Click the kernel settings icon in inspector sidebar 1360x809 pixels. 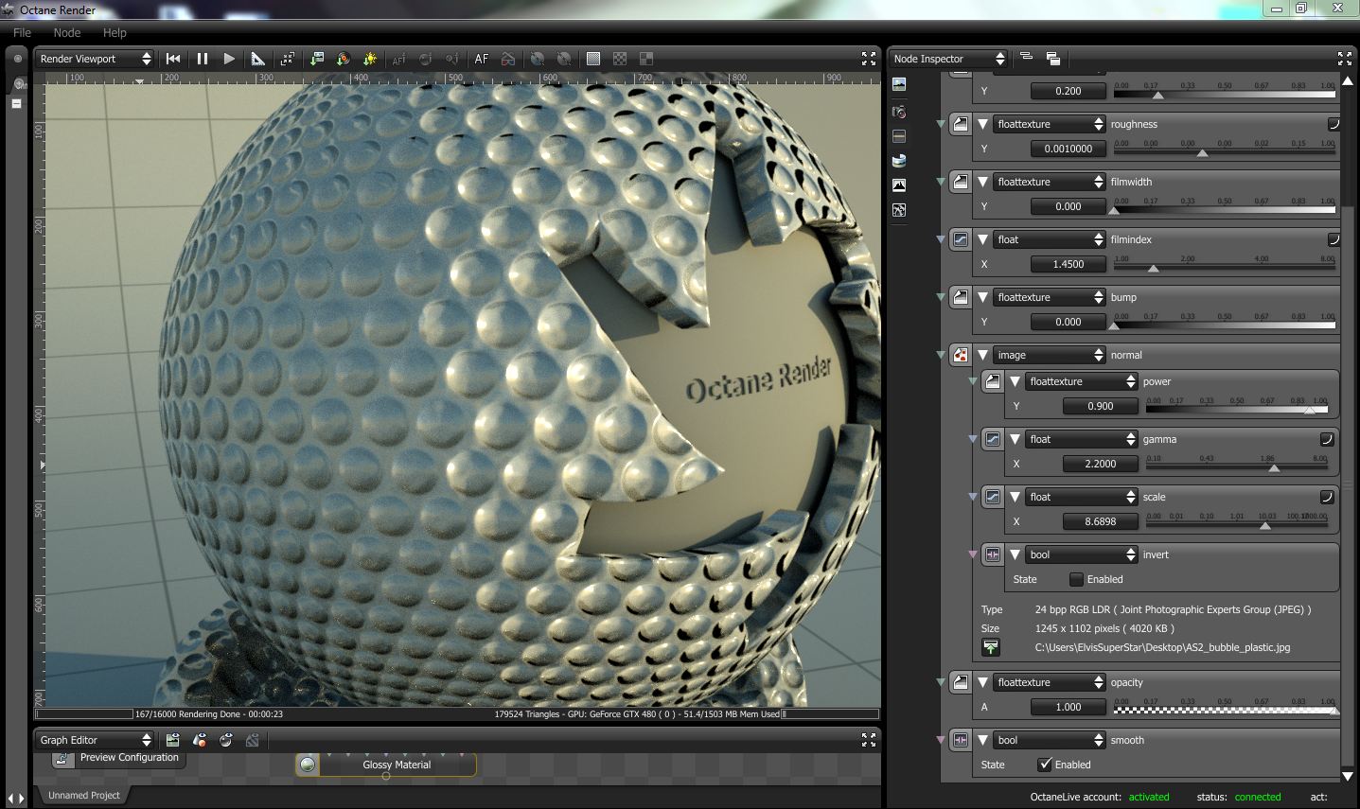coord(899,210)
